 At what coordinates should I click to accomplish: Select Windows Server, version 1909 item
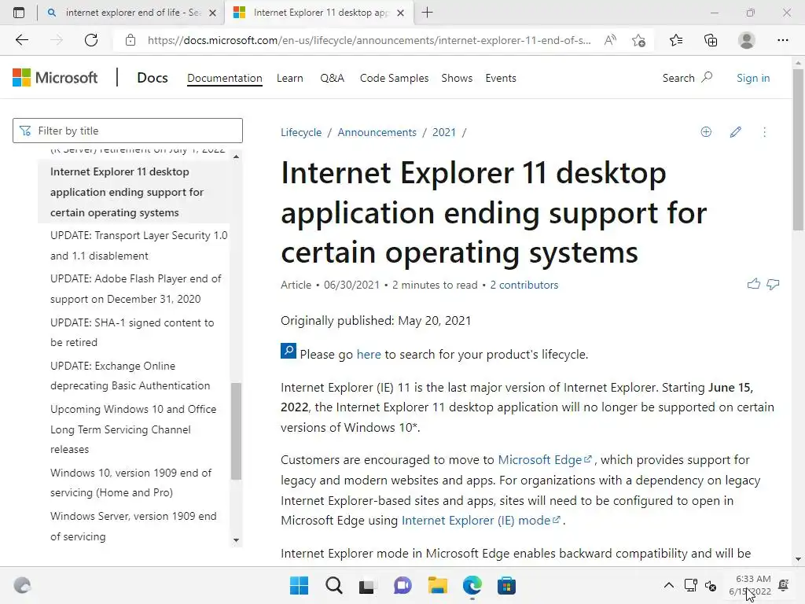(x=133, y=526)
